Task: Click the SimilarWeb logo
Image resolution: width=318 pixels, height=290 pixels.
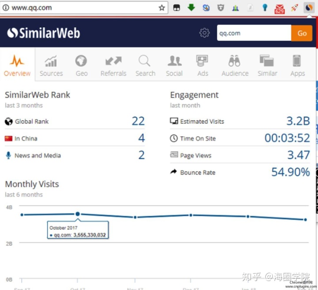Action: click(44, 33)
